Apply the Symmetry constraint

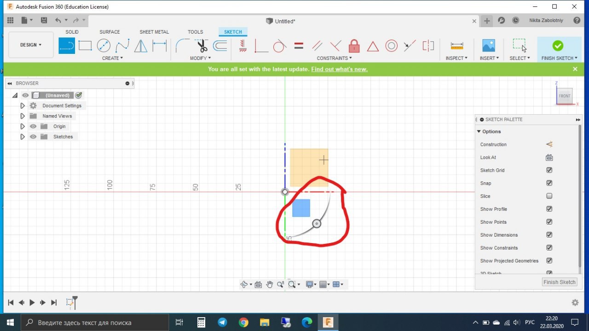pyautogui.click(x=428, y=46)
